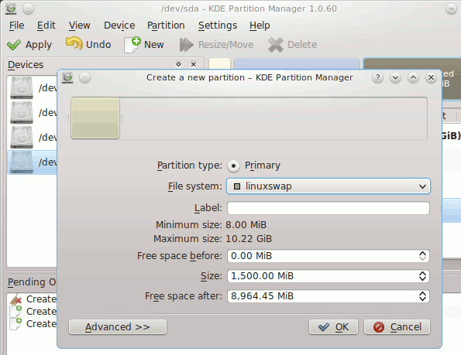Viewport: 461px width, 355px height.
Task: Click the tan partition block in resizer
Action: tap(95, 118)
